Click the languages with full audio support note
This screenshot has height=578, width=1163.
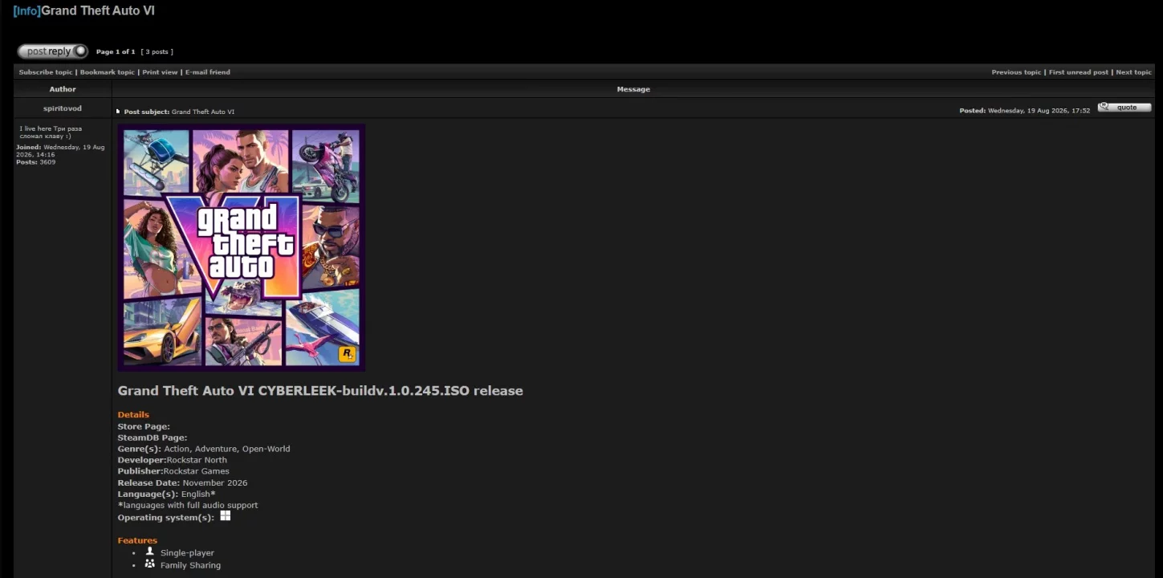[x=188, y=505]
